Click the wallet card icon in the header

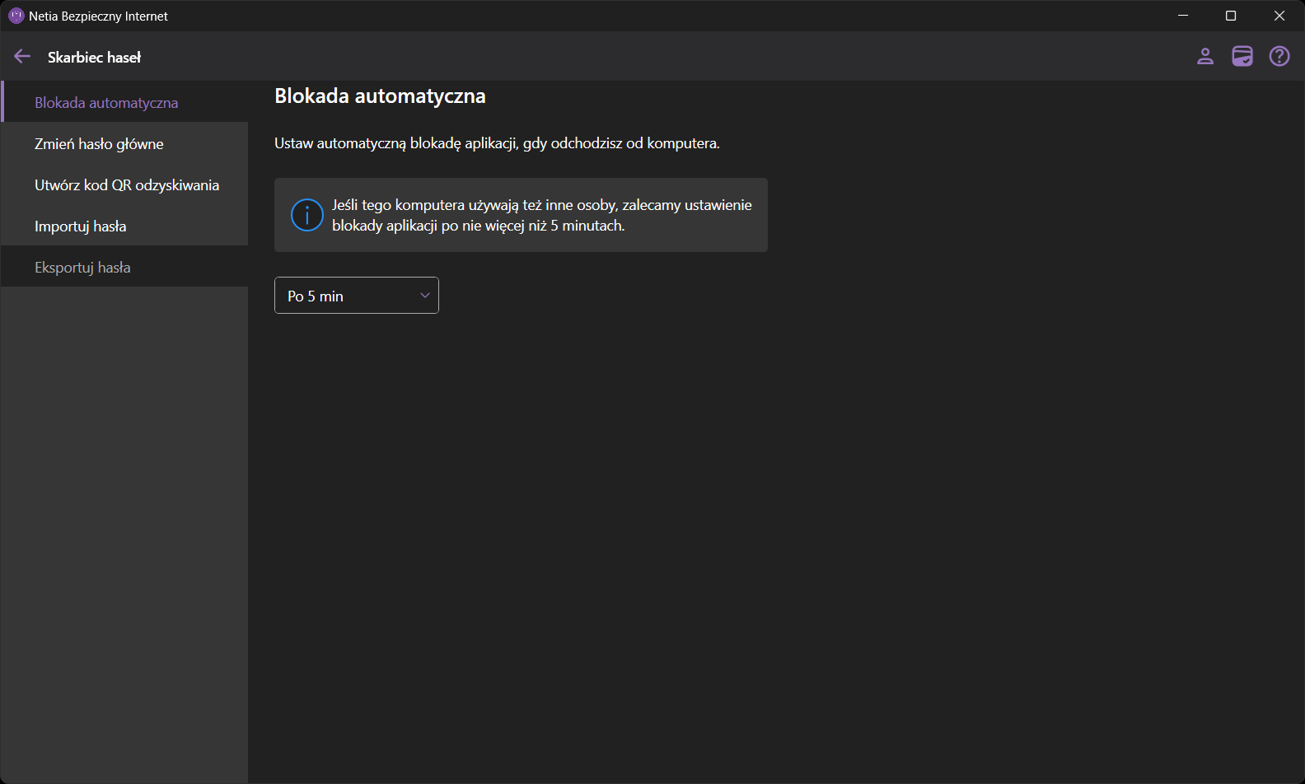(x=1242, y=56)
